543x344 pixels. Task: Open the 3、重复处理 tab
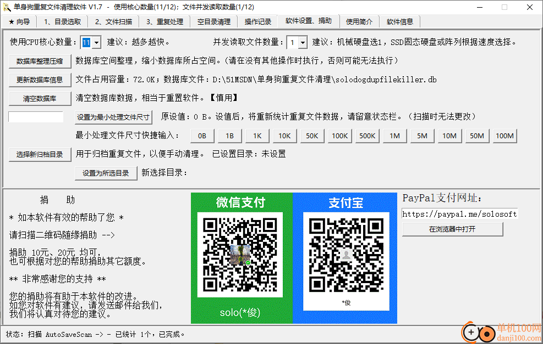[x=165, y=22]
